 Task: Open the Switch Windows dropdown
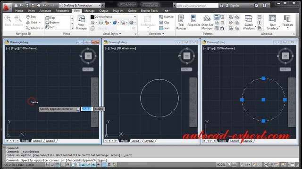[249, 23]
